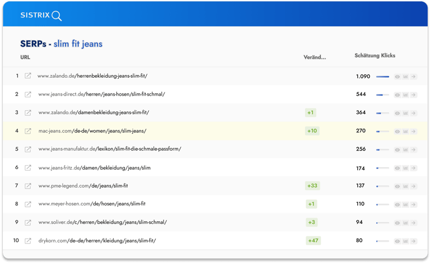
Task: Click the SISTRIX wordmark in header
Action: [35, 15]
